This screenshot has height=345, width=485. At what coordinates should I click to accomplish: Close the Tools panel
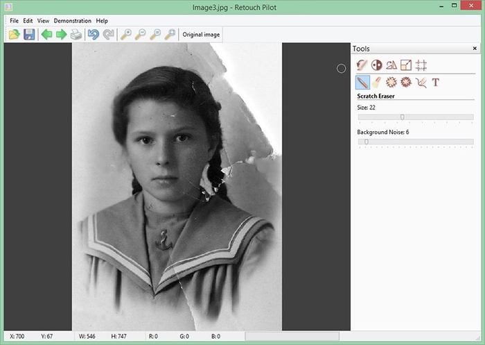coord(475,49)
